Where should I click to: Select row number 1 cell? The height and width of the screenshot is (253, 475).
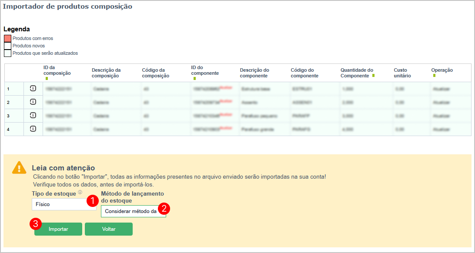[14, 89]
